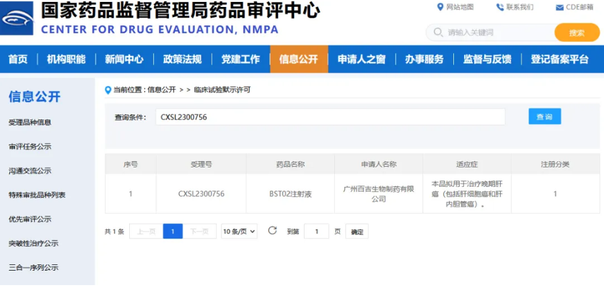Screen dimensions: 604x287
Task: Click the 上一页 pagination button
Action: (x=146, y=231)
